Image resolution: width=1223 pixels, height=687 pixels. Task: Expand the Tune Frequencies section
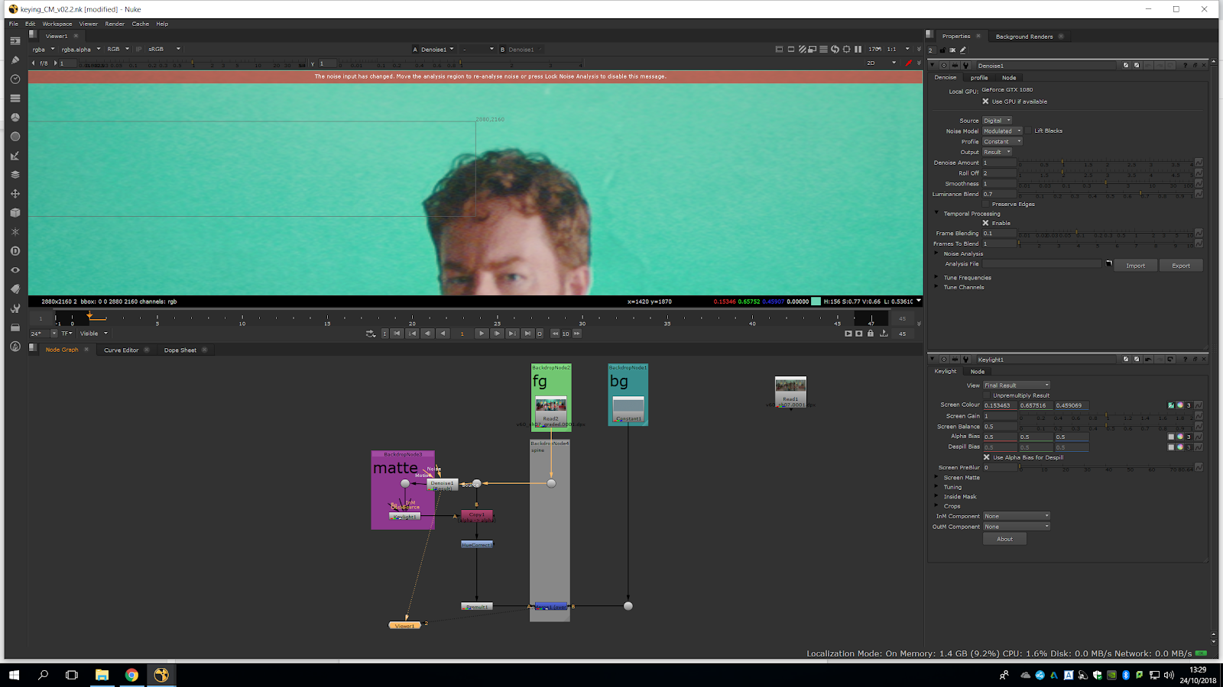click(x=936, y=278)
